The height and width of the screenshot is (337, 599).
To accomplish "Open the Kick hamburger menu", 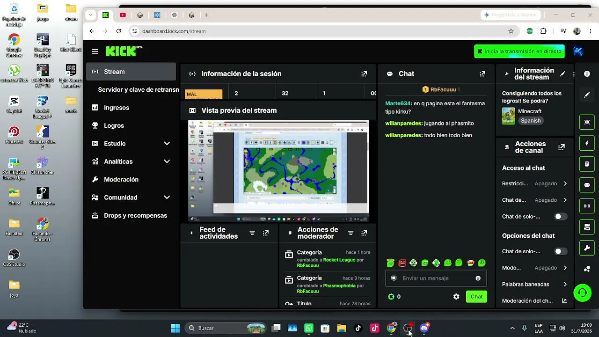I will point(95,51).
